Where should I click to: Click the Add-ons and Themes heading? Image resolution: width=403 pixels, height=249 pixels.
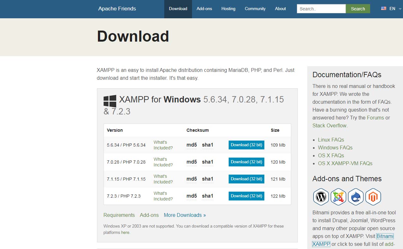(347, 179)
